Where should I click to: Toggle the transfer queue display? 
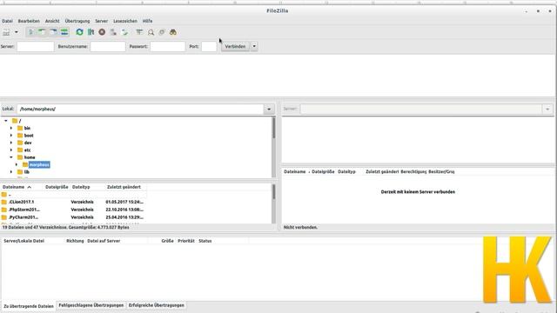pos(64,32)
